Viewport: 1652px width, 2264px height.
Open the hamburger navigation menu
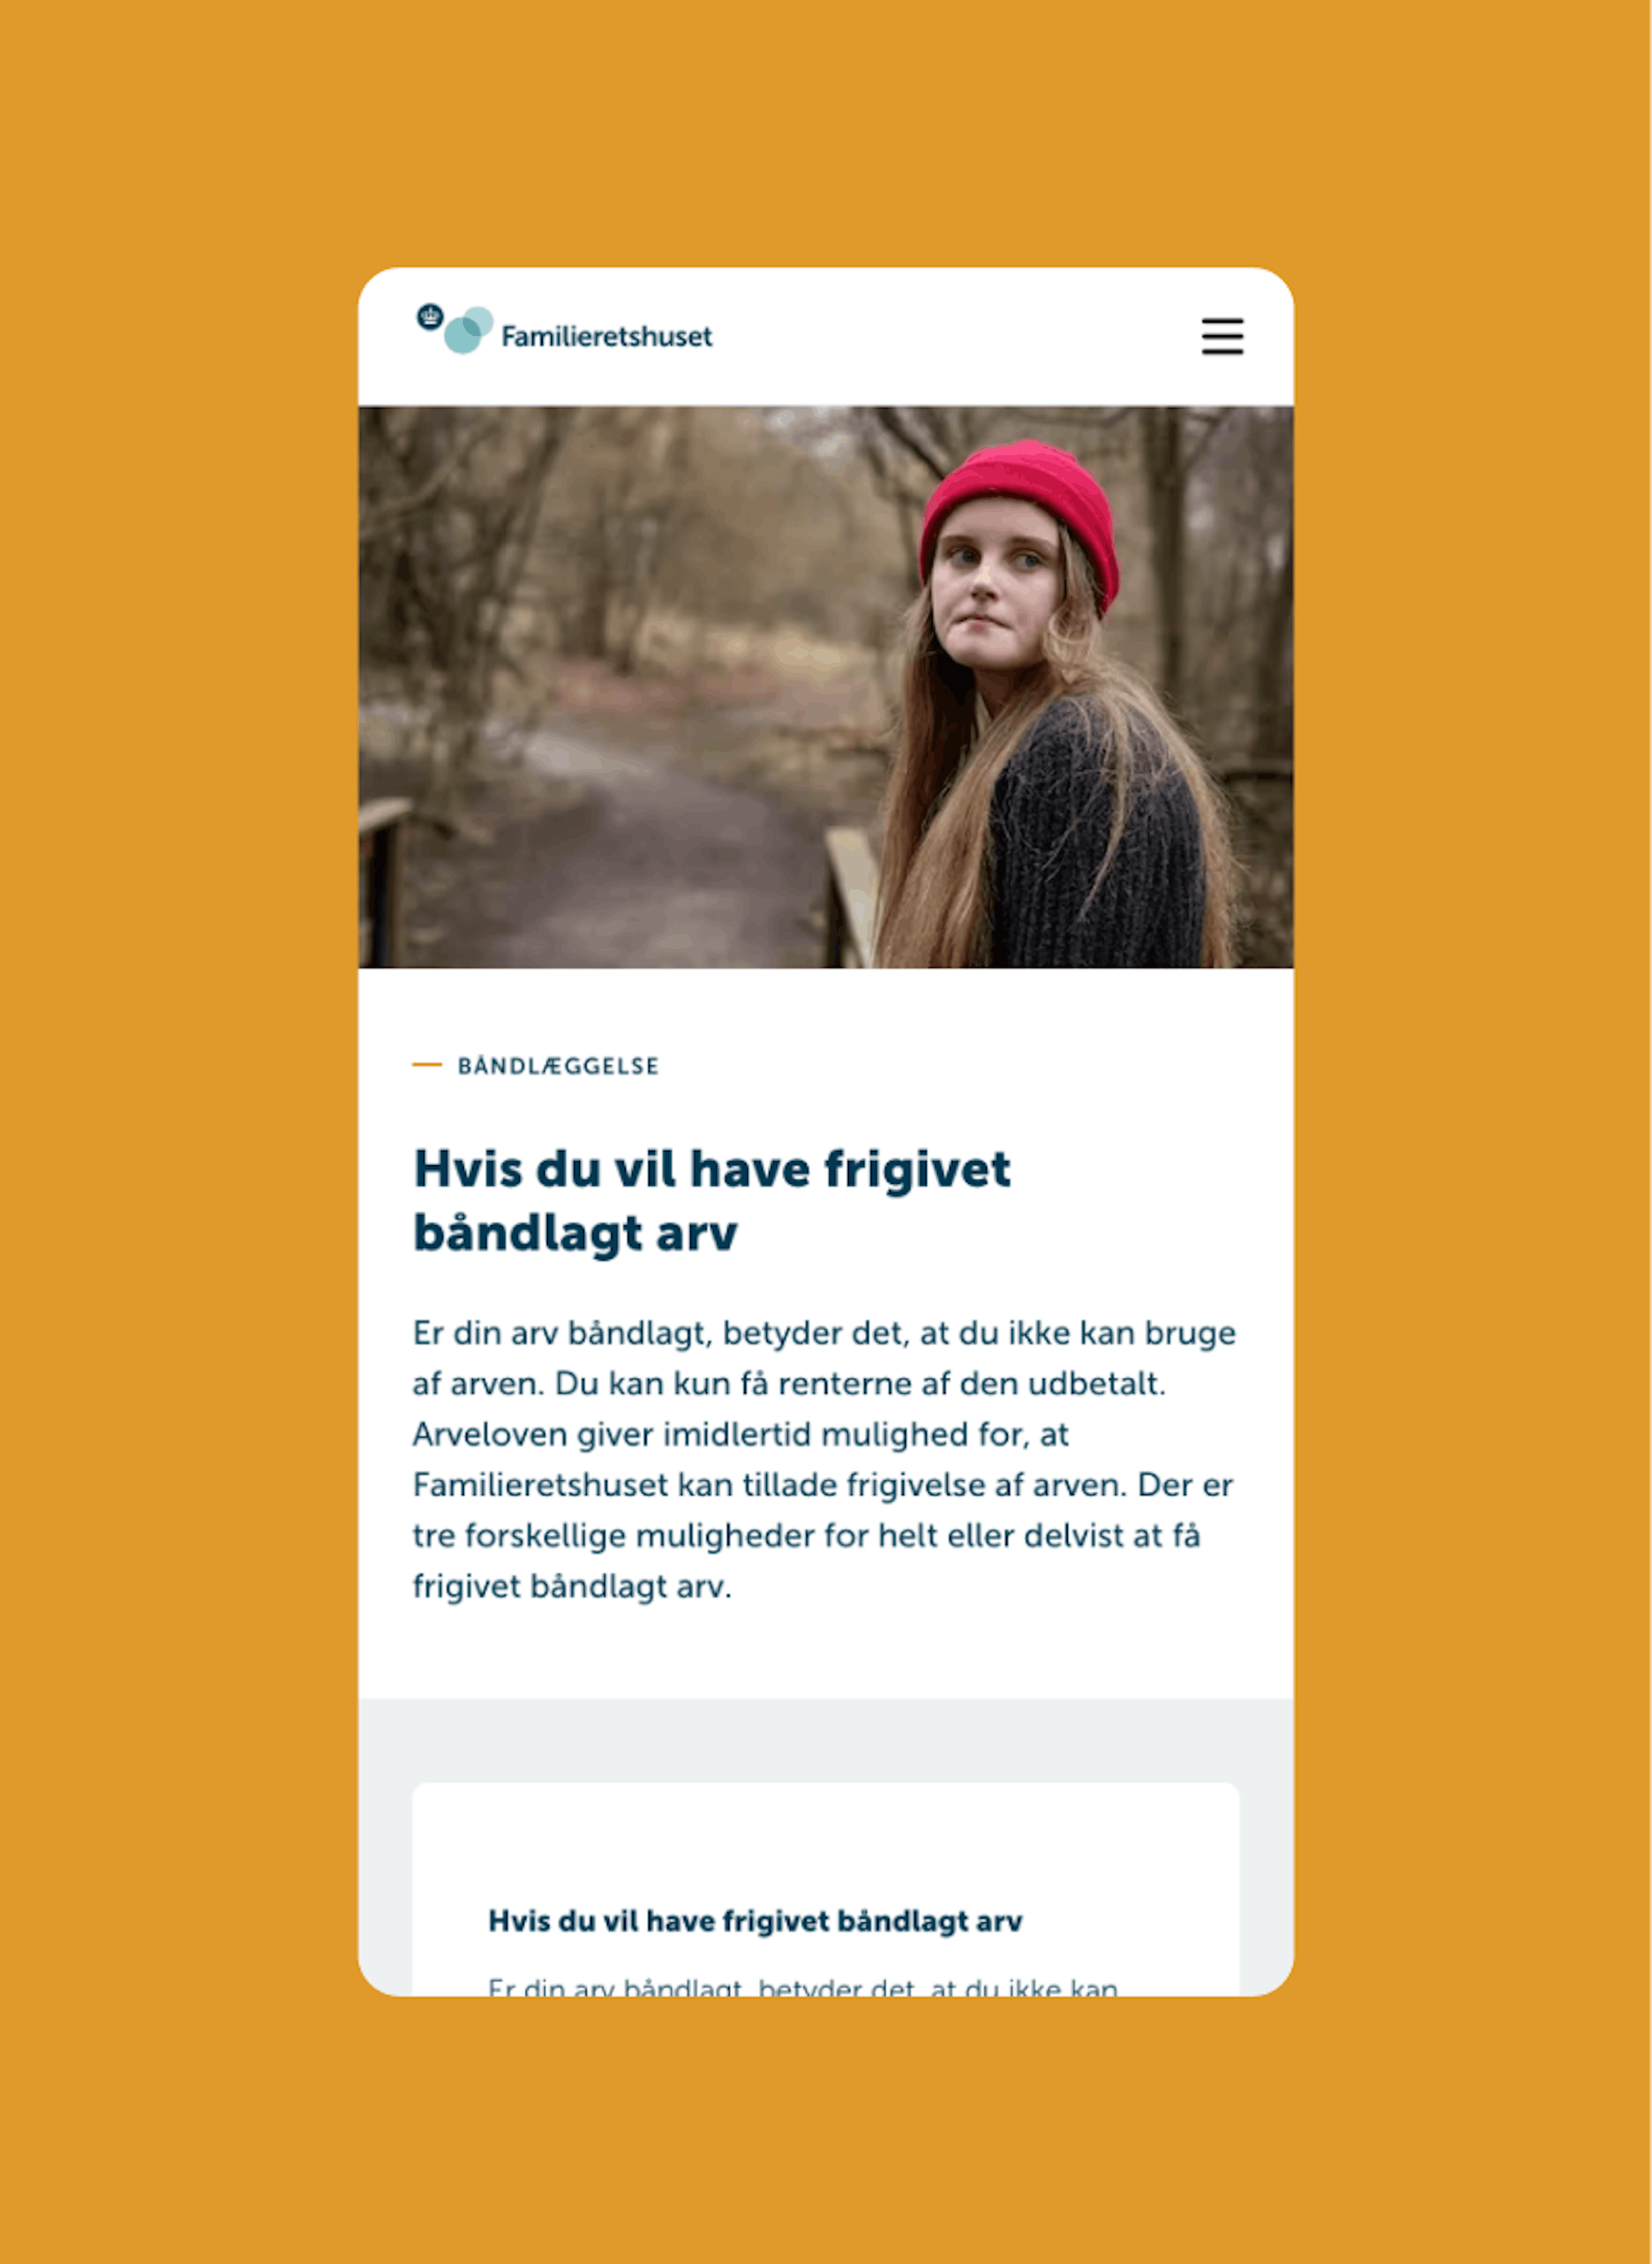tap(1222, 336)
